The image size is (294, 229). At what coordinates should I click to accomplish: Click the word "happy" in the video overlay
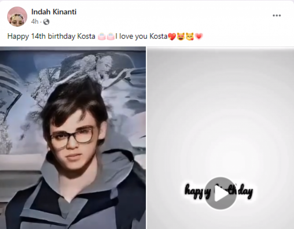pyautogui.click(x=195, y=191)
